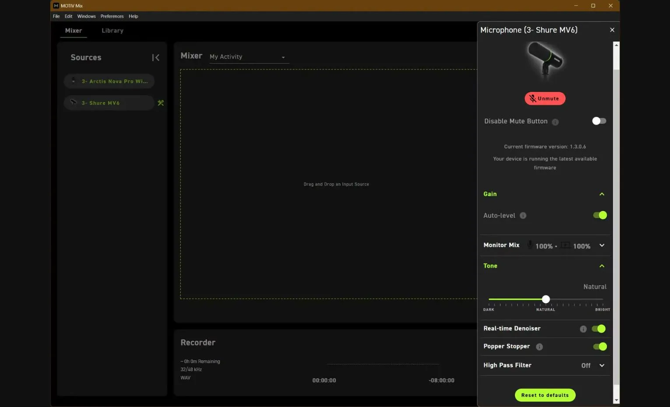The image size is (670, 407).
Task: Click the 32/48 kHz recorder format text
Action: pyautogui.click(x=191, y=369)
